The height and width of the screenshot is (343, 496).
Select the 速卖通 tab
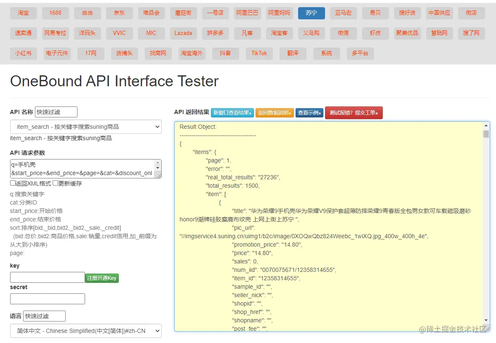(24, 33)
